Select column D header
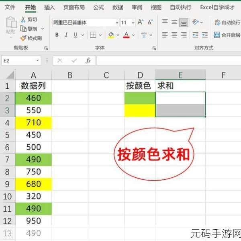This screenshot has width=241, height=241. click(140, 75)
